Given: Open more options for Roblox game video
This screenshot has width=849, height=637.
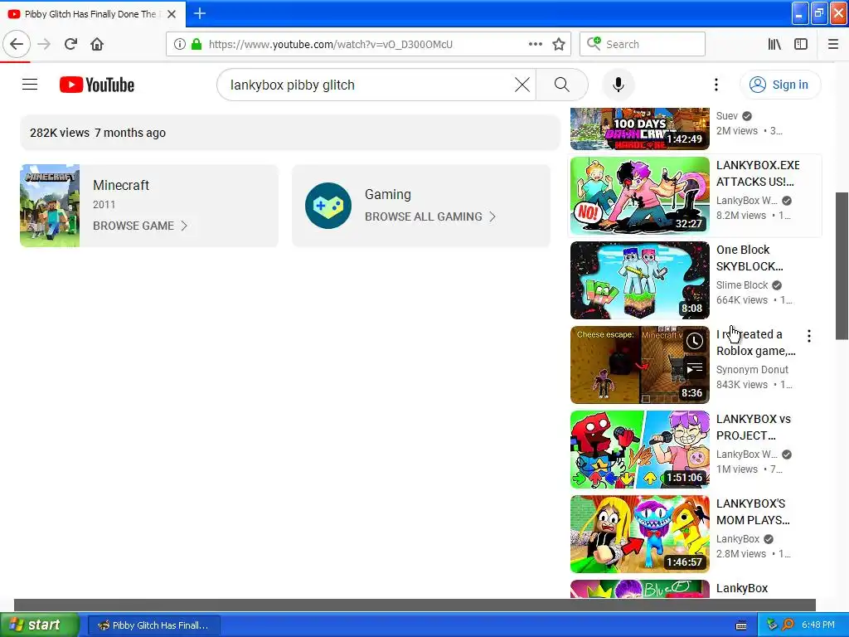Looking at the screenshot, I should [809, 336].
